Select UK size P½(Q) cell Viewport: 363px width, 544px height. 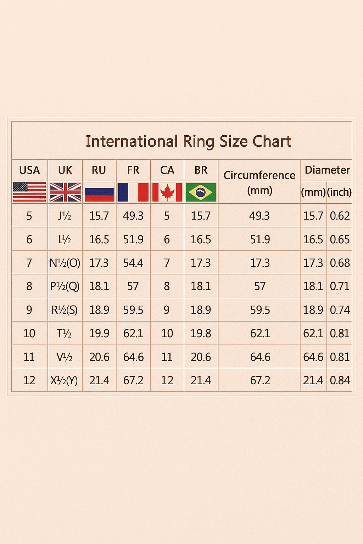tap(65, 286)
